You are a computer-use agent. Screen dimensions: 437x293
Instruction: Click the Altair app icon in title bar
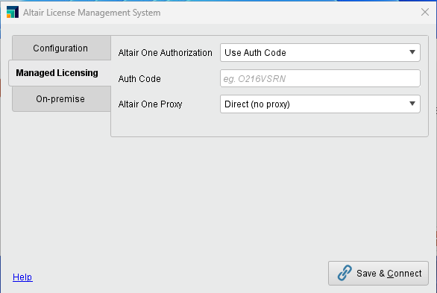click(13, 12)
